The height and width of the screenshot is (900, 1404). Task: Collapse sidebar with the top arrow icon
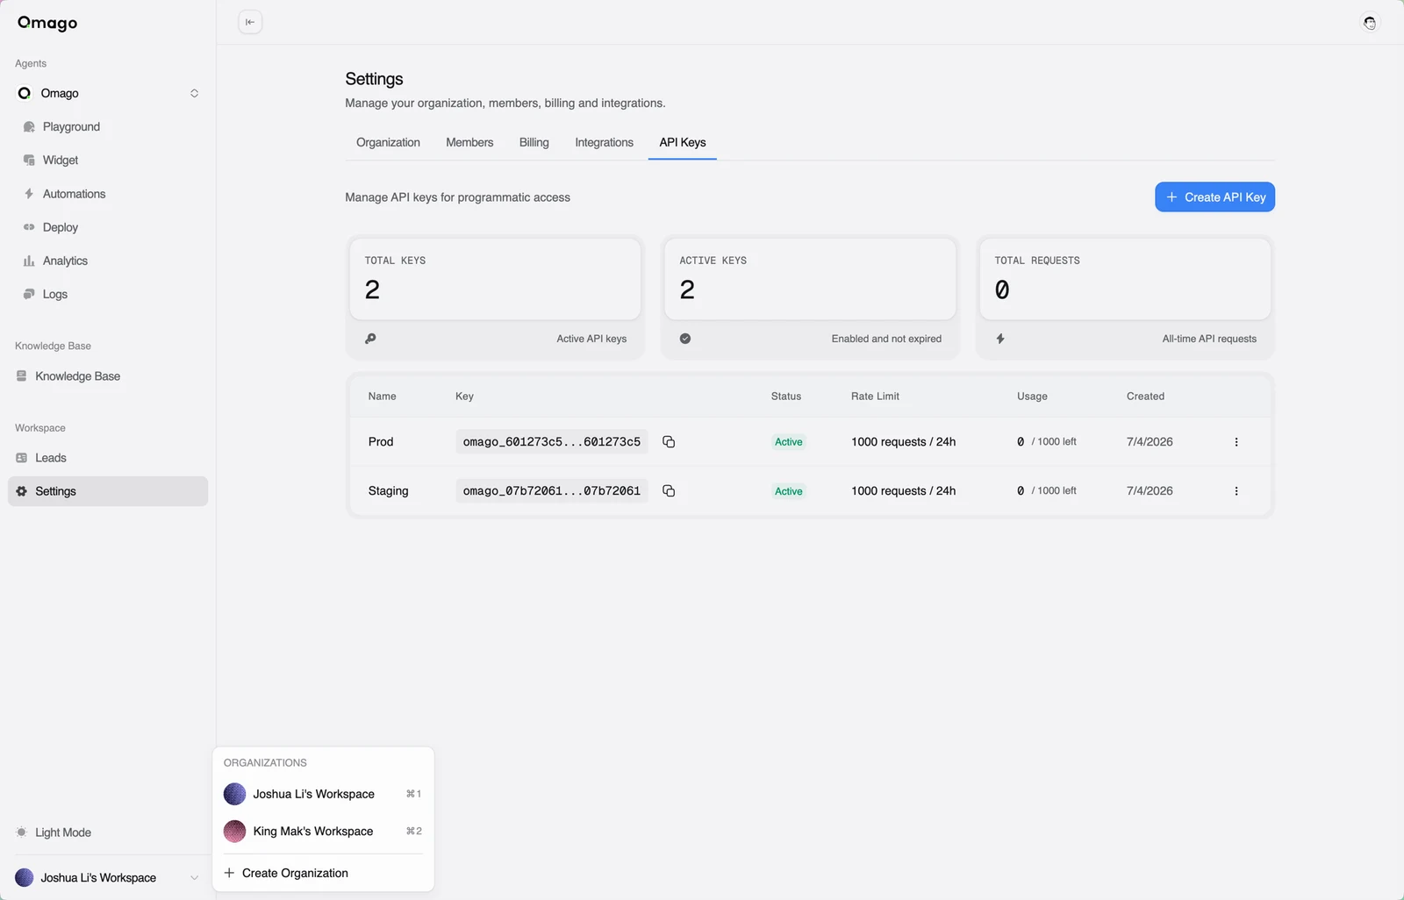pos(250,22)
